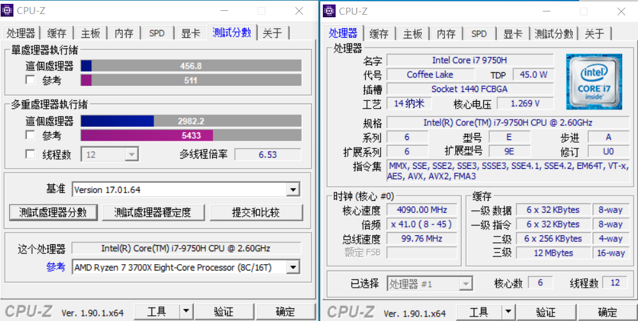The height and width of the screenshot is (321, 638).
Task: Click the 总线速度 99.76 MHz value
Action: 422,239
